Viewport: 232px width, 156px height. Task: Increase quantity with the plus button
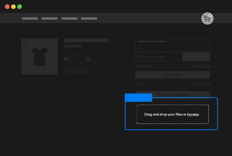(x=88, y=59)
